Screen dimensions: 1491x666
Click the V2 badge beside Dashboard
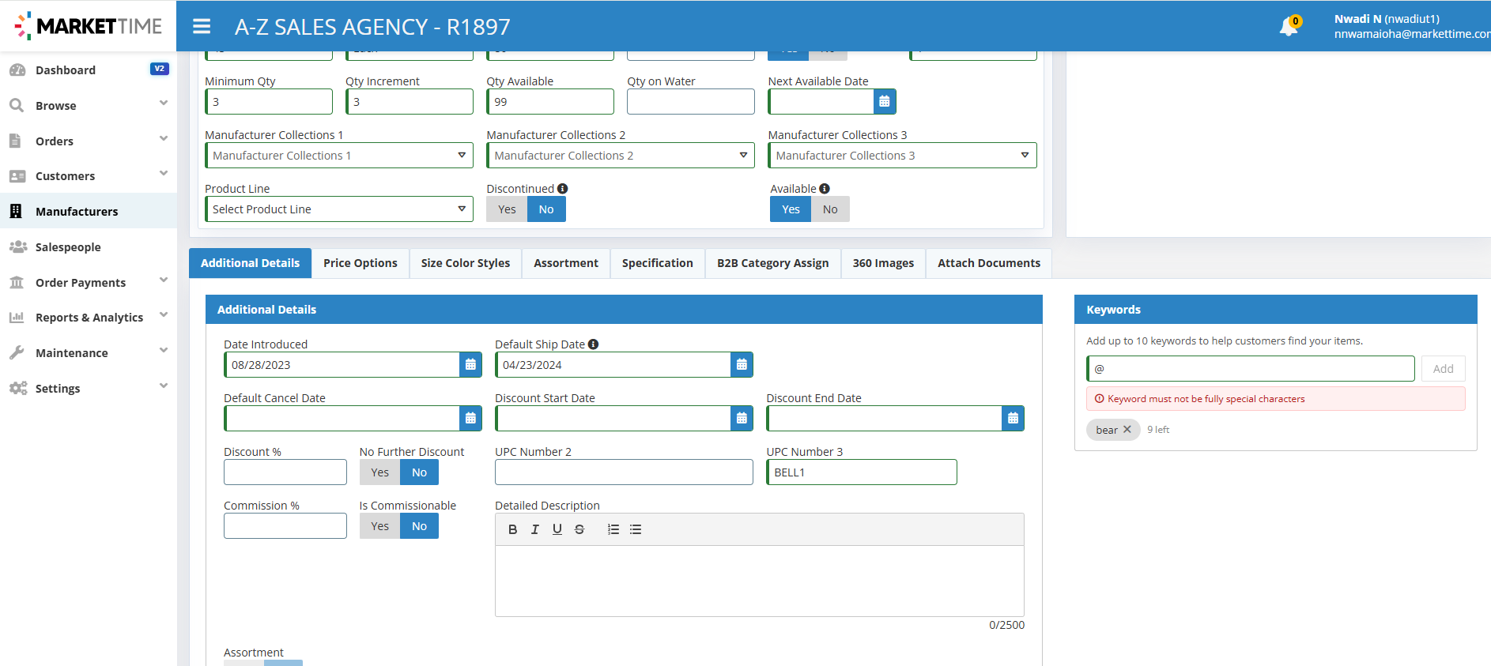(x=159, y=69)
